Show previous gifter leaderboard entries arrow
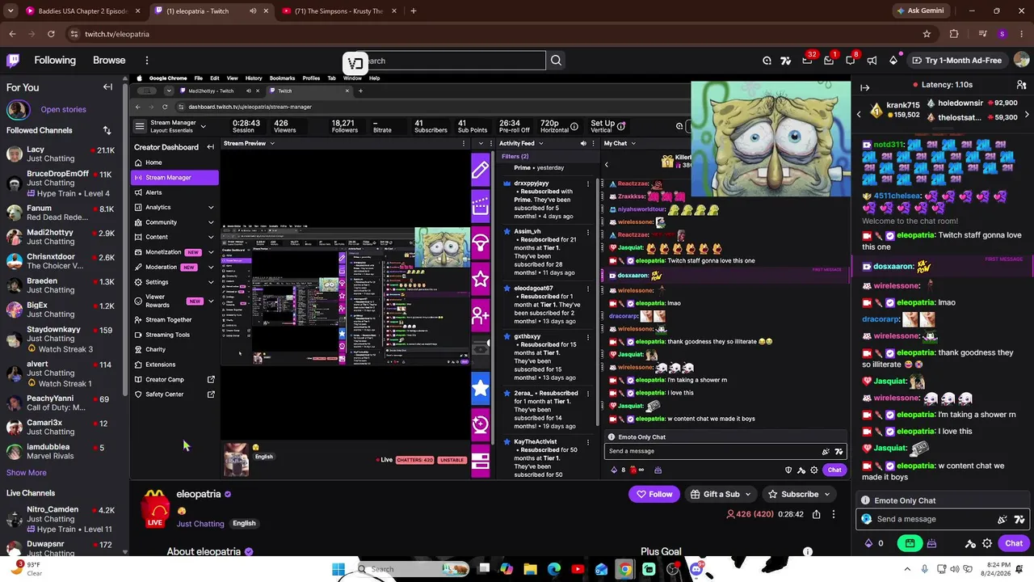1034x582 pixels. coord(859,115)
